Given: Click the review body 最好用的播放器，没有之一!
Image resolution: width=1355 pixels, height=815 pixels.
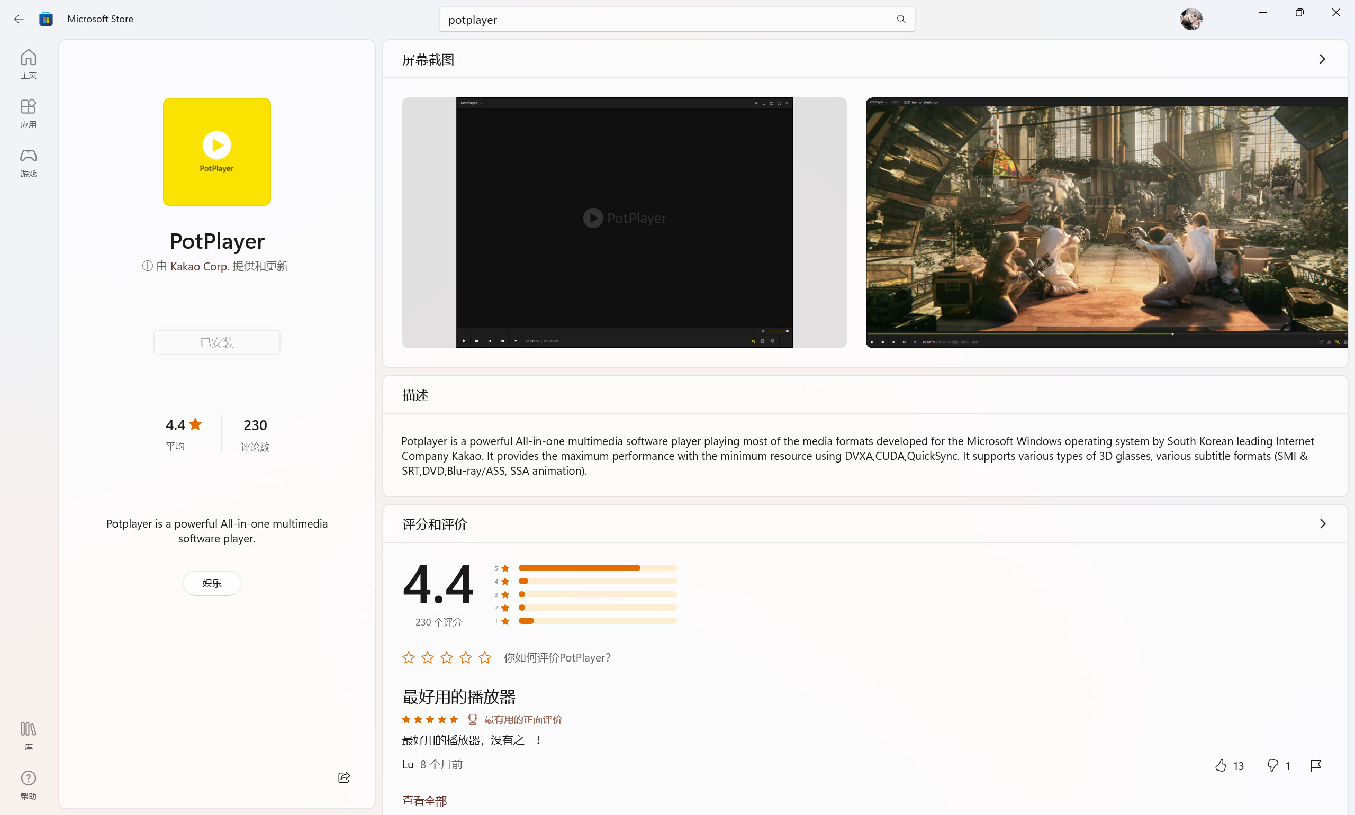Looking at the screenshot, I should 471,740.
